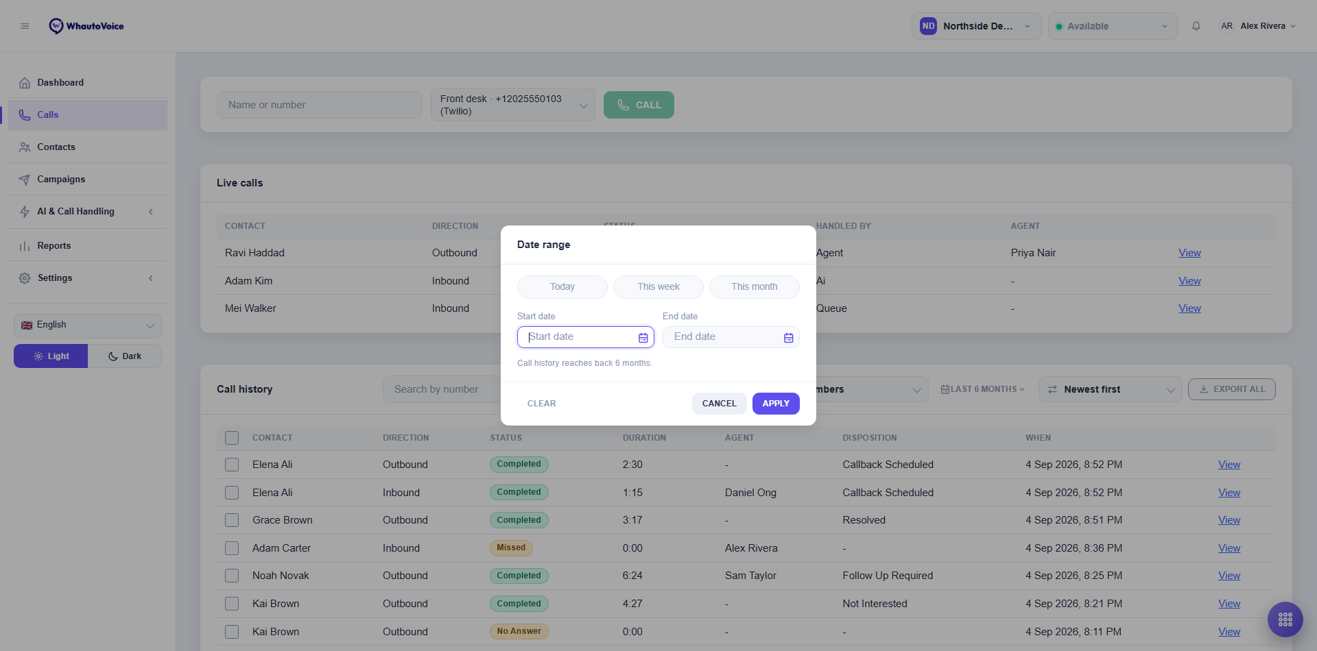The width and height of the screenshot is (1317, 651).
Task: Click the Campaigns paper plane icon
Action: [25, 180]
